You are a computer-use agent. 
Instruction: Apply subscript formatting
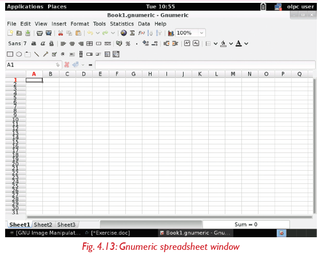coord(196,44)
